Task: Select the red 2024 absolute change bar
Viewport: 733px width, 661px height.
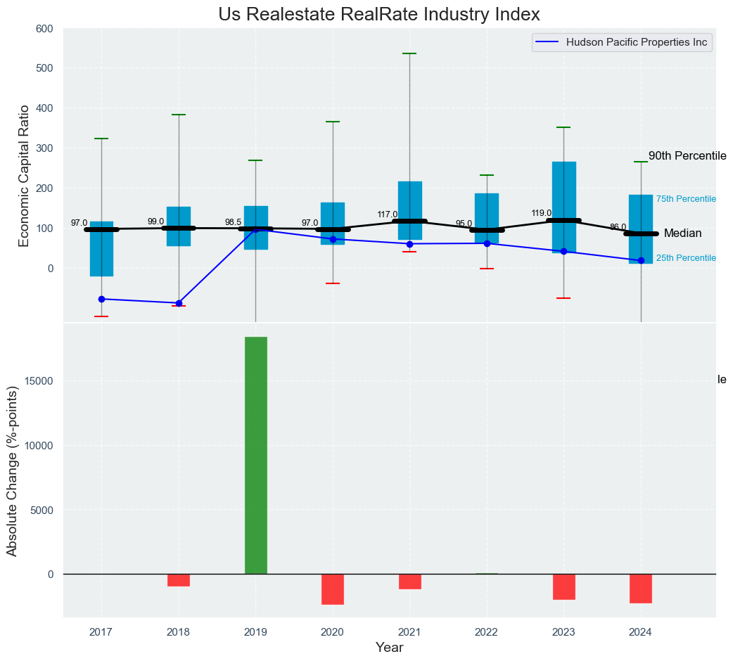Action: pos(640,589)
